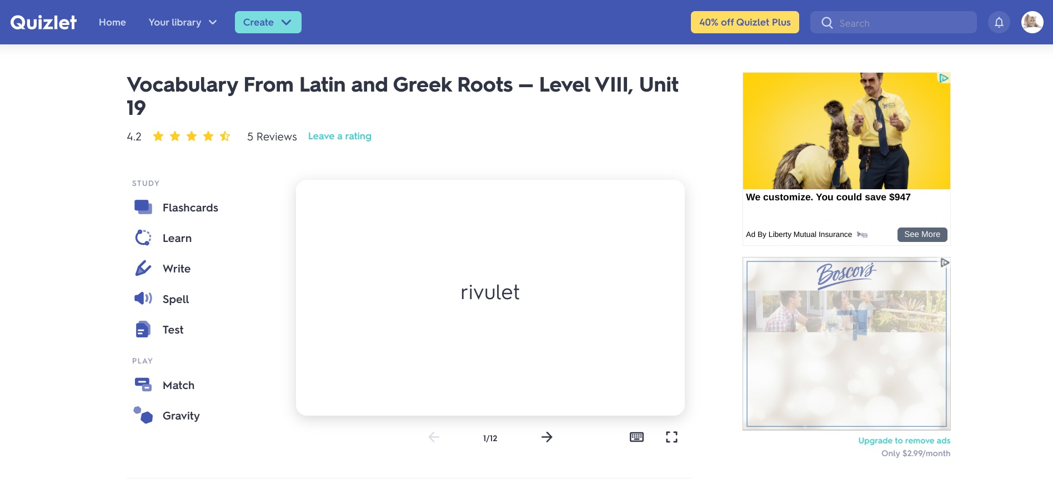The height and width of the screenshot is (485, 1053).
Task: Open the Flashcards study mode icon
Action: [143, 208]
